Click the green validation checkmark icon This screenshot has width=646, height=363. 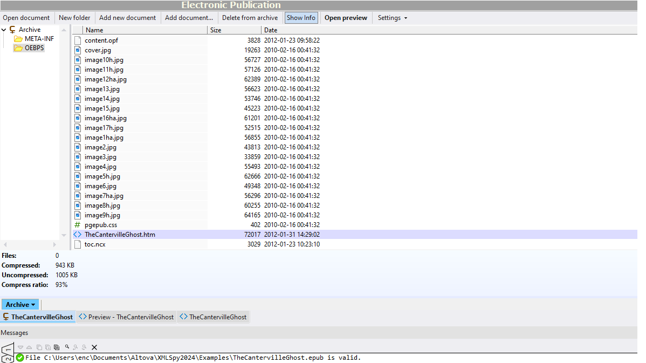(19, 357)
